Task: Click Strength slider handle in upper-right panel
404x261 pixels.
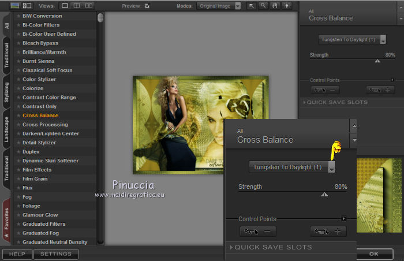Action: click(x=377, y=60)
